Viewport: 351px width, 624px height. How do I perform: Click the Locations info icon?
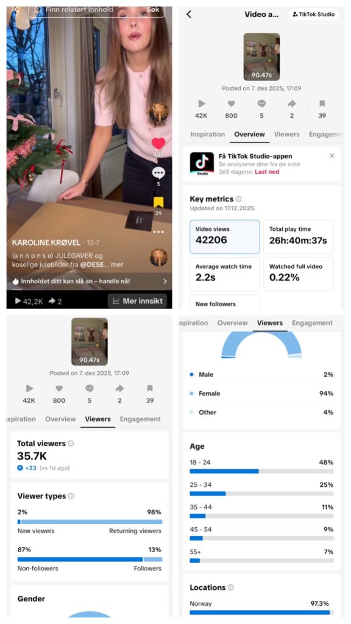(231, 587)
